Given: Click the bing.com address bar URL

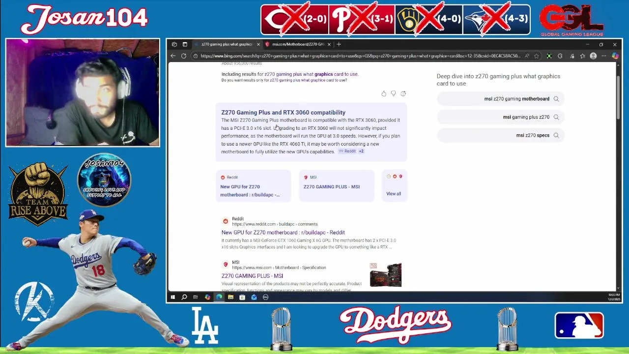Looking at the screenshot, I should (x=360, y=56).
